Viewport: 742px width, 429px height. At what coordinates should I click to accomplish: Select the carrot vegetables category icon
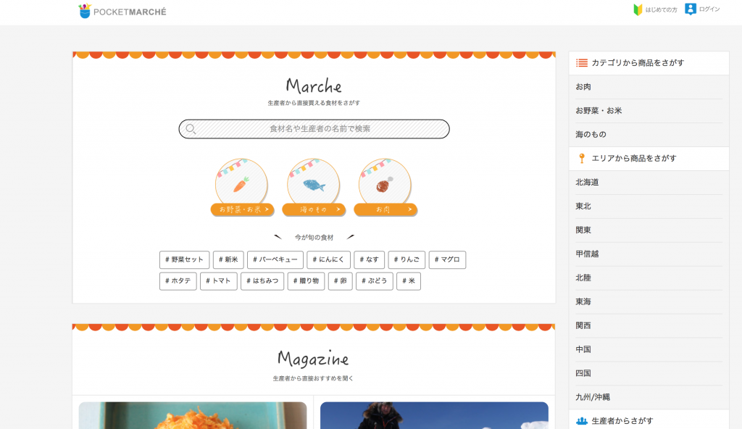[x=241, y=184]
